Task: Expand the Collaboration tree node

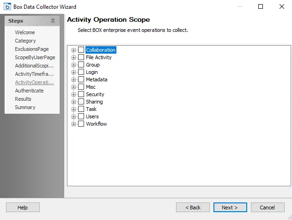Action: [x=73, y=50]
